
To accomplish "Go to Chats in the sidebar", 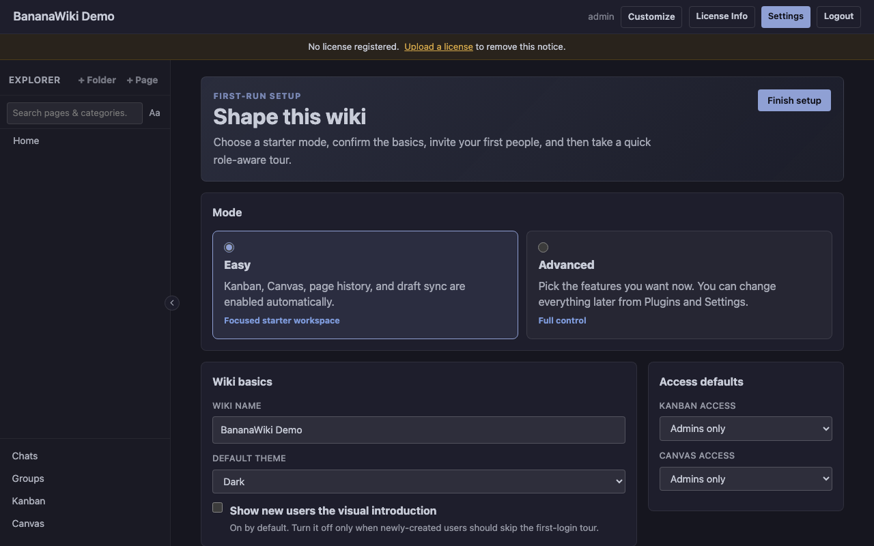I will 25,456.
